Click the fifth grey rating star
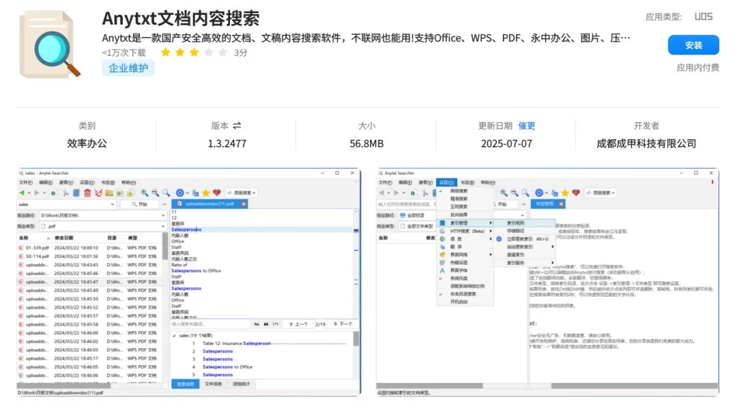Screen dimensions: 737x406 (222, 52)
